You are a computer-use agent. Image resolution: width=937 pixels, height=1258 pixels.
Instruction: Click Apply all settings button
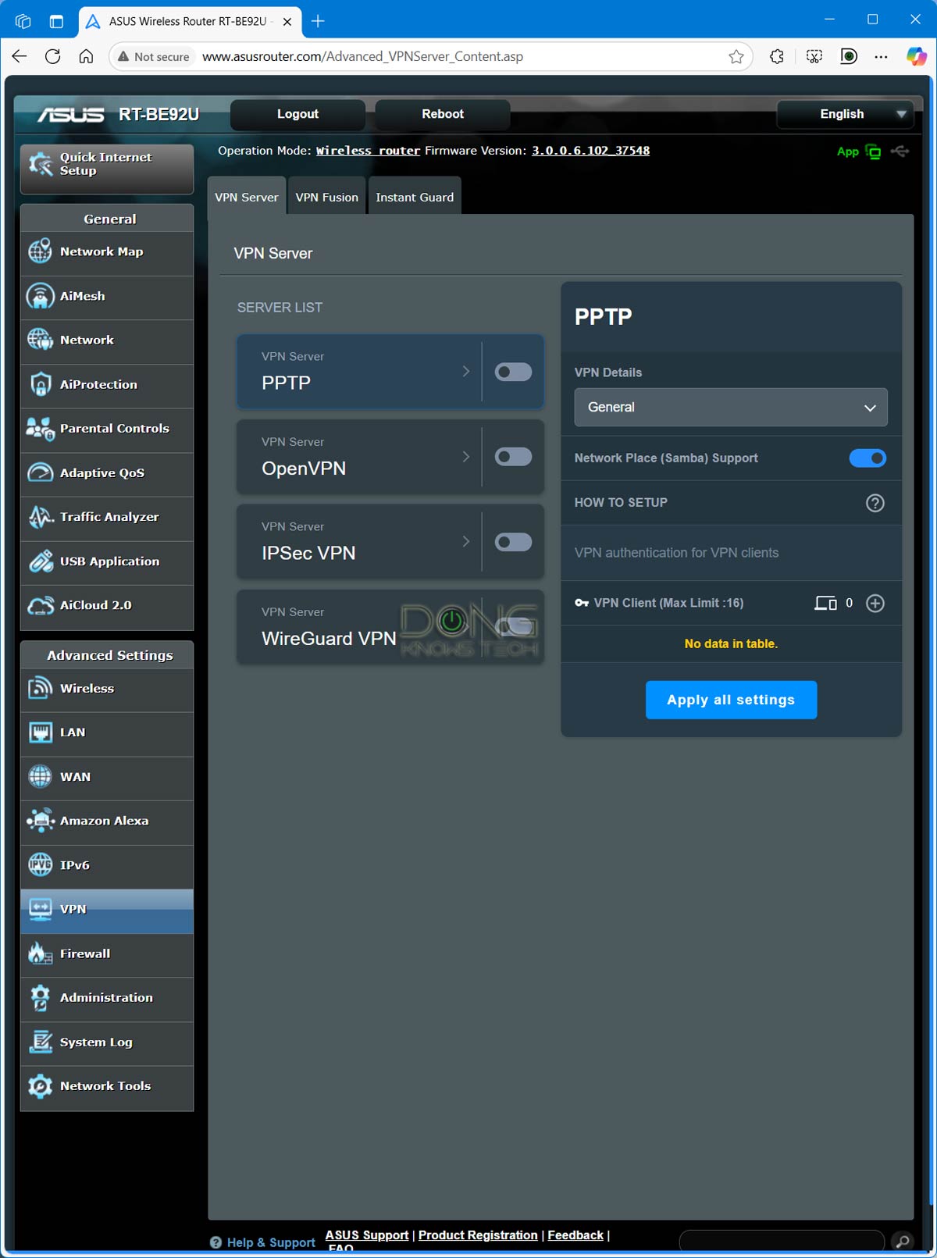731,700
